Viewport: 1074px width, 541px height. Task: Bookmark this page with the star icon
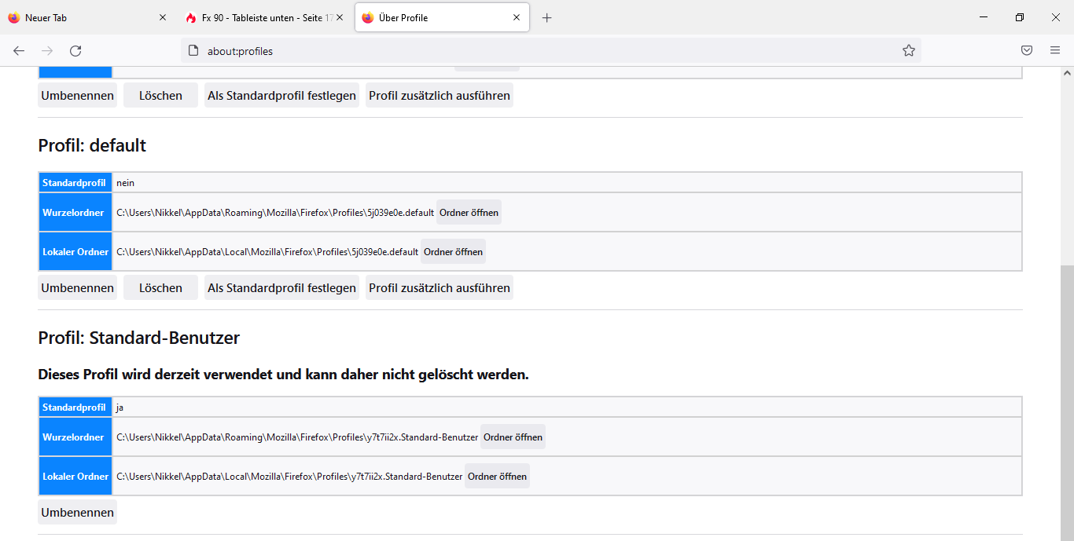908,51
